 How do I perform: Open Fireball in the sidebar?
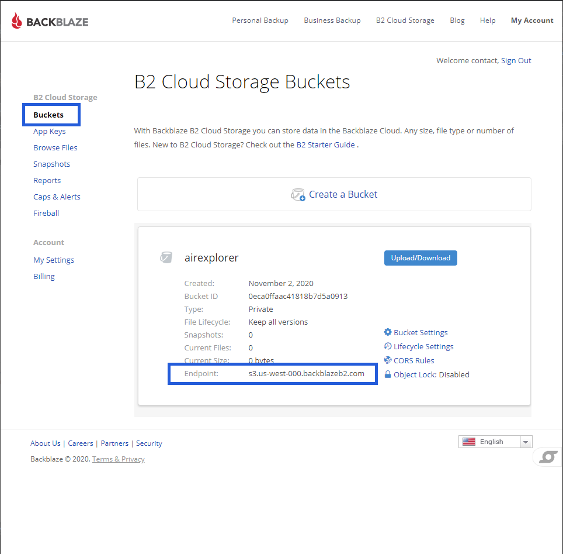(x=46, y=213)
